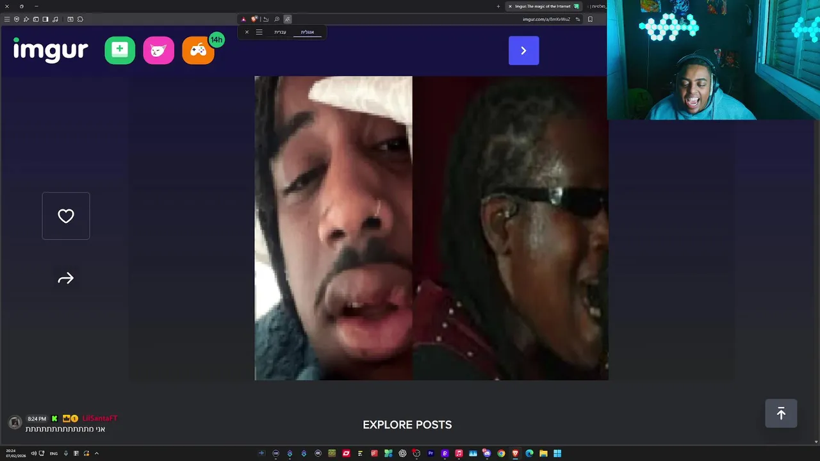
Task: Open File Explorer from the taskbar
Action: (x=543, y=453)
